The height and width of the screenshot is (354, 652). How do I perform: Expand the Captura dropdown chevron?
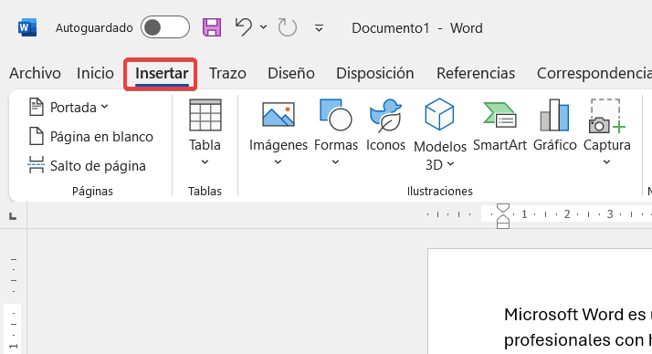coord(606,162)
